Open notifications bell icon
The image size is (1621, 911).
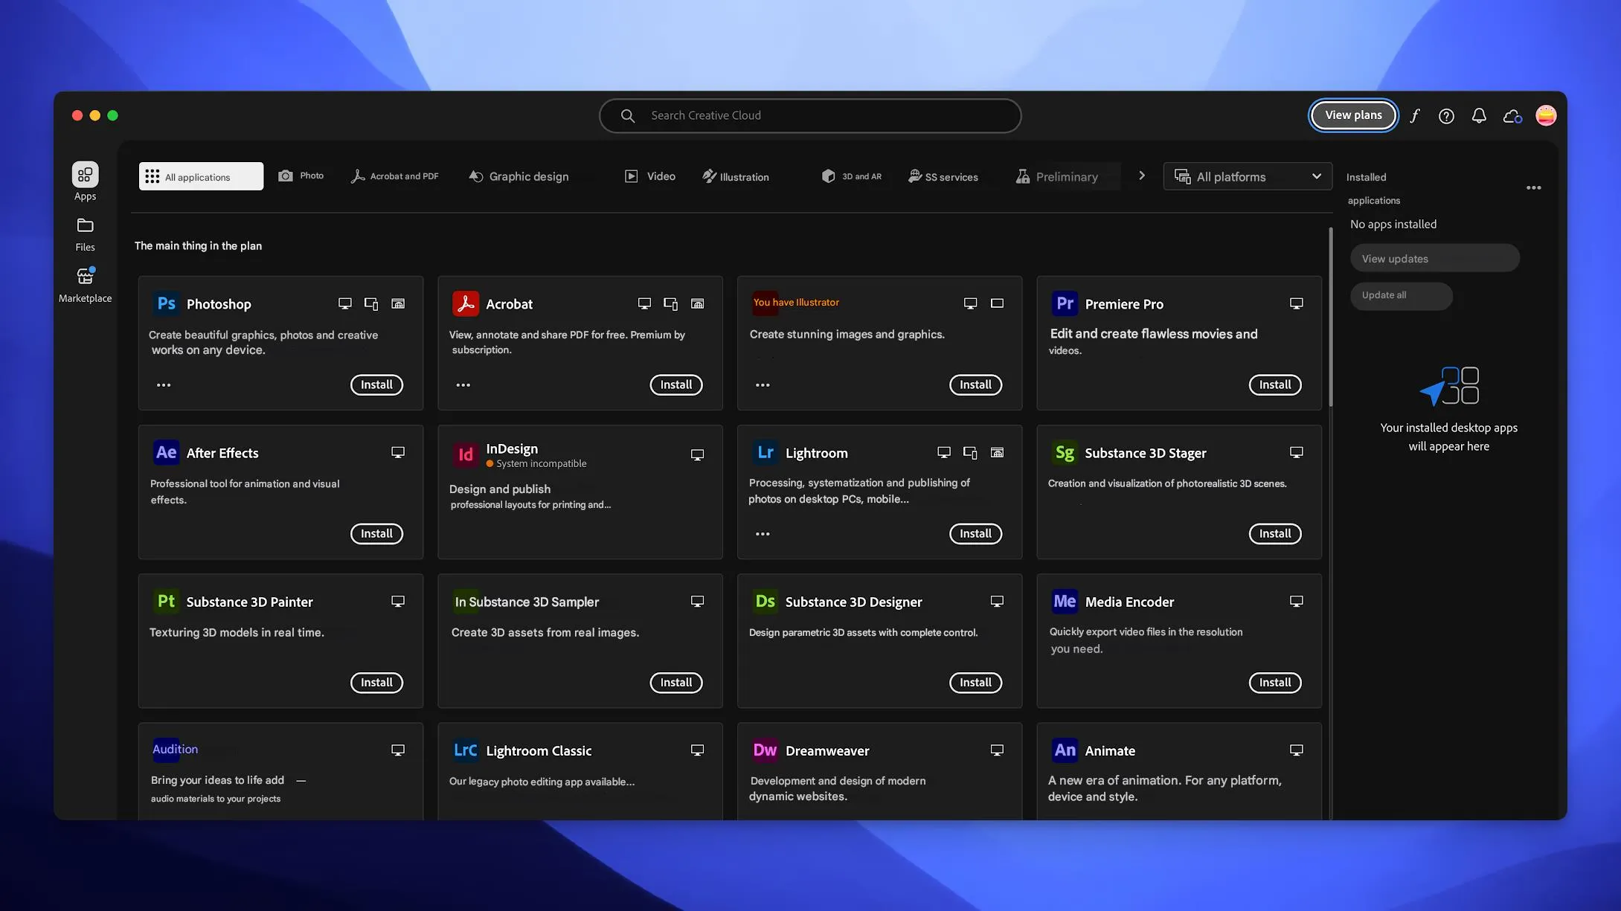[x=1478, y=116]
